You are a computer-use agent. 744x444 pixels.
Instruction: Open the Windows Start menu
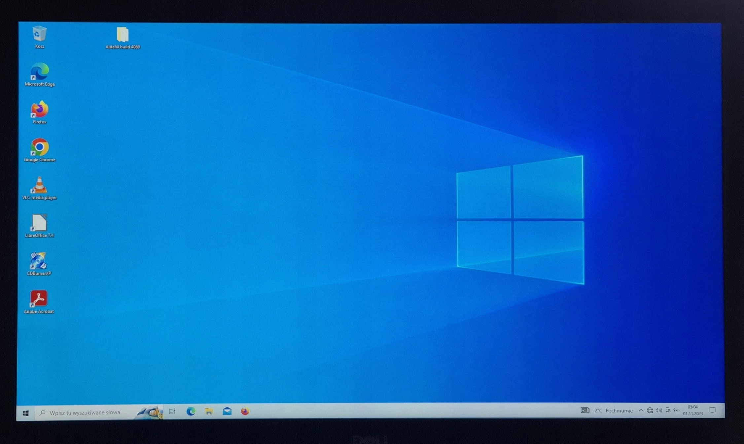coord(26,413)
